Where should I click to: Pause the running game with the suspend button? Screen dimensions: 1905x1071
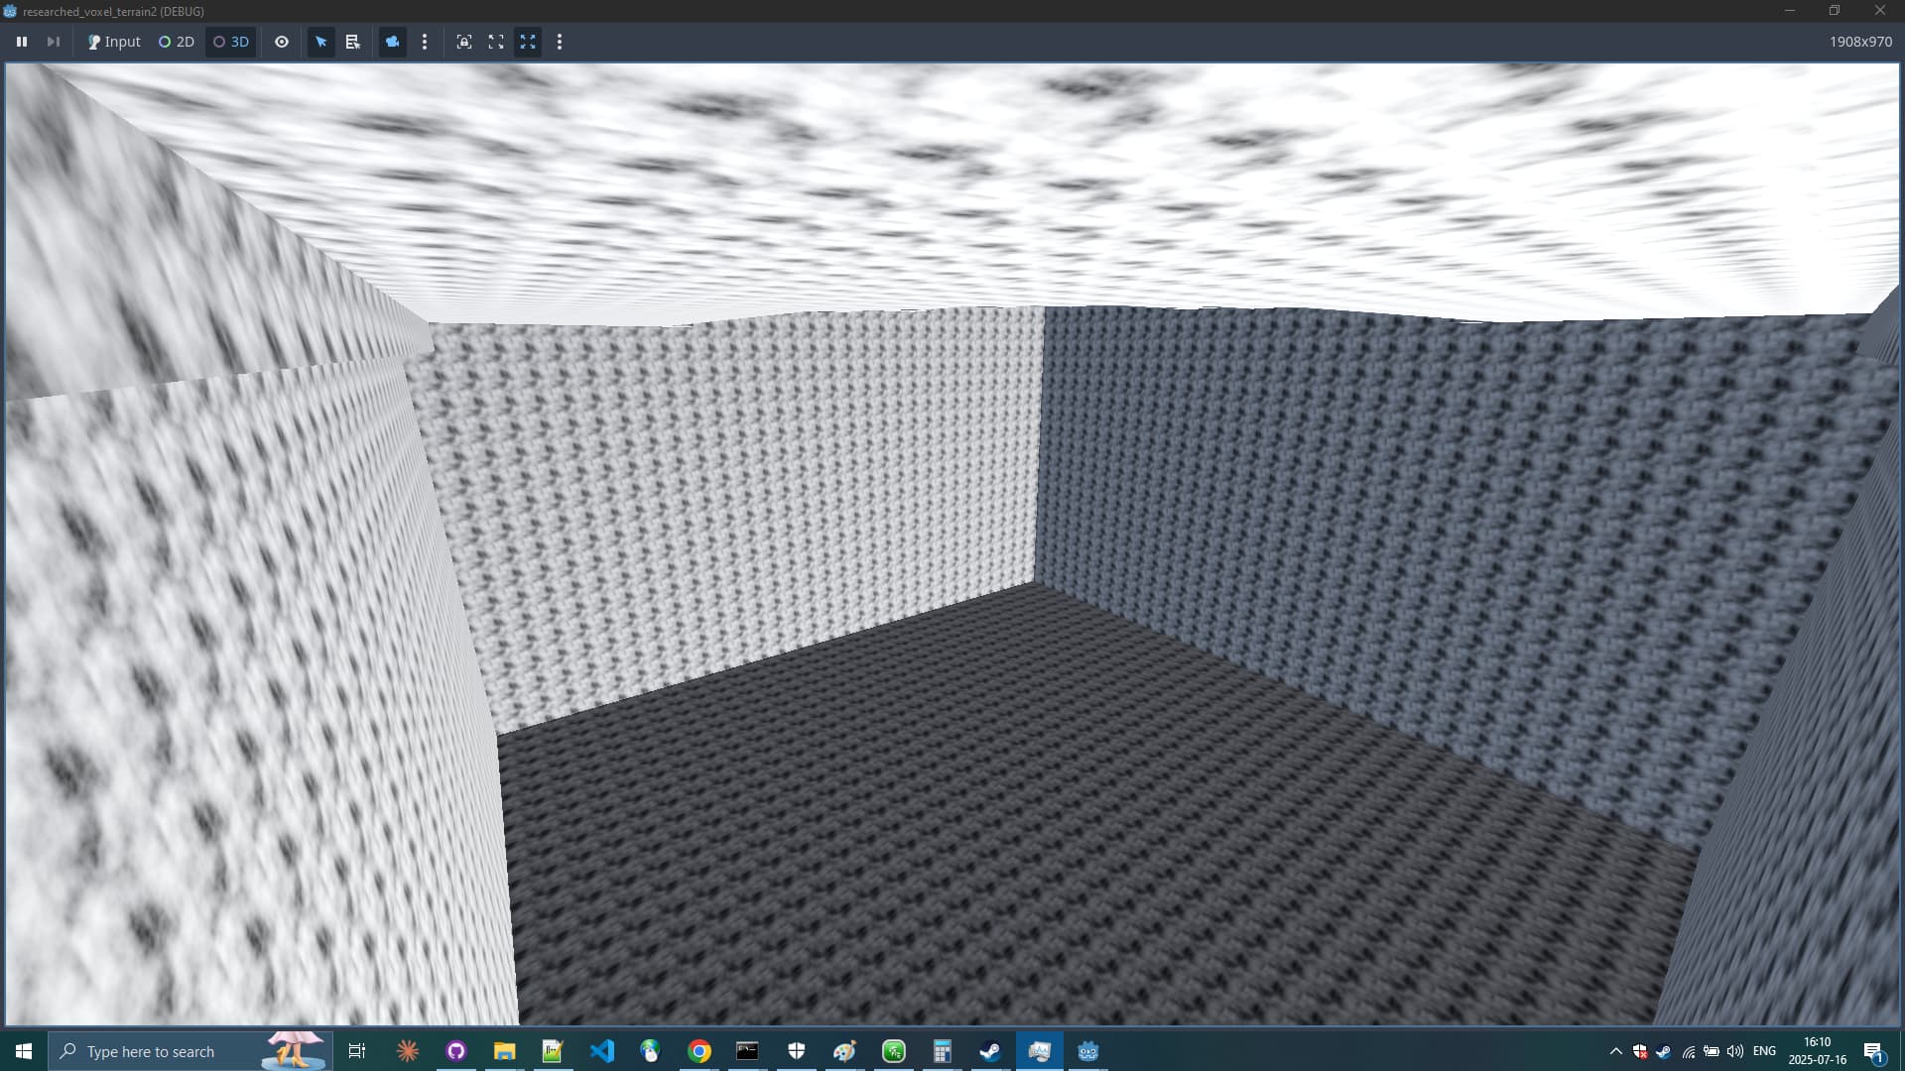tap(22, 42)
